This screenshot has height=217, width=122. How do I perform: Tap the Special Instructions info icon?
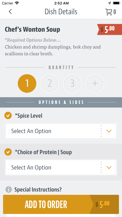(x=9, y=189)
